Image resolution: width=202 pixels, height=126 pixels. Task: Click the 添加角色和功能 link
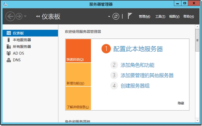137,65
